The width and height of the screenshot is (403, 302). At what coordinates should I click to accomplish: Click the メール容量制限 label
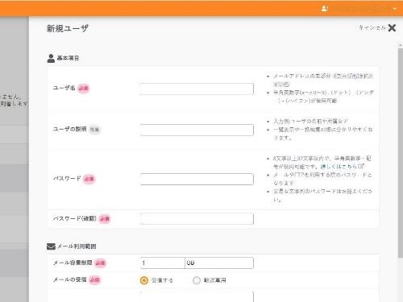73,263
